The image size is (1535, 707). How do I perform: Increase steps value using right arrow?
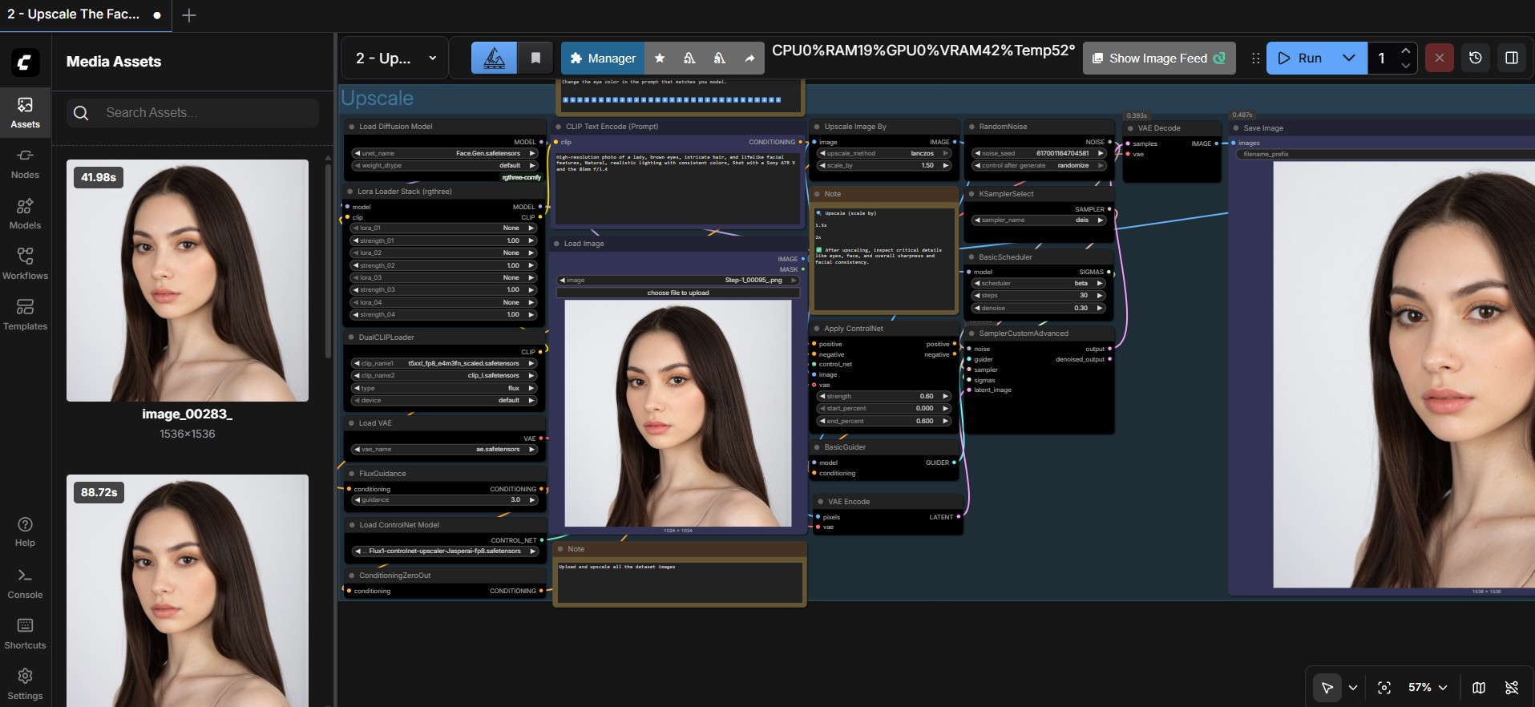(x=1100, y=296)
